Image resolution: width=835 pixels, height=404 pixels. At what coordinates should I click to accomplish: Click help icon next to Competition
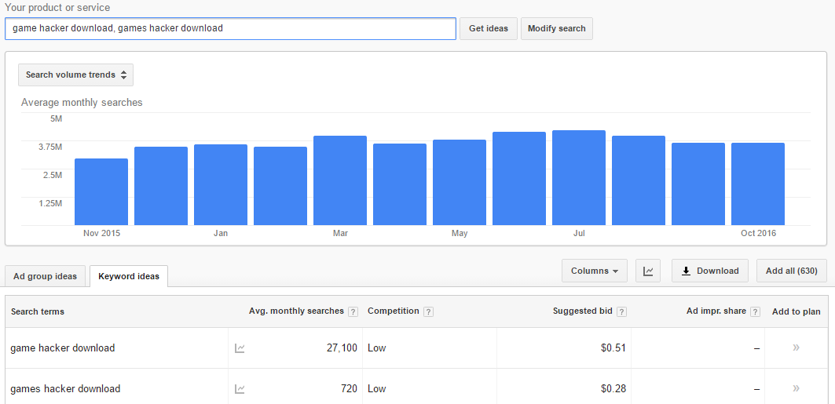tap(428, 312)
